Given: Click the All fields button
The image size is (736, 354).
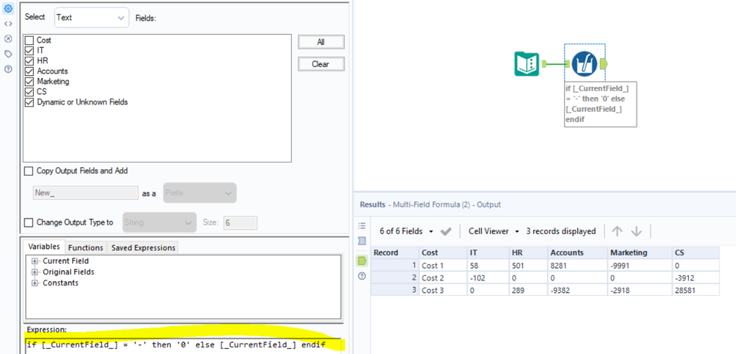Looking at the screenshot, I should [x=321, y=42].
